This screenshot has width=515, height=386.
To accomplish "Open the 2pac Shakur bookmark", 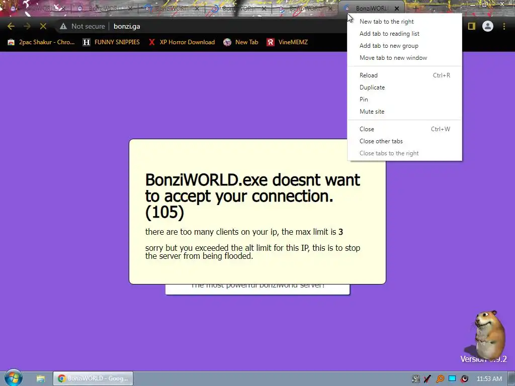I will coord(41,42).
